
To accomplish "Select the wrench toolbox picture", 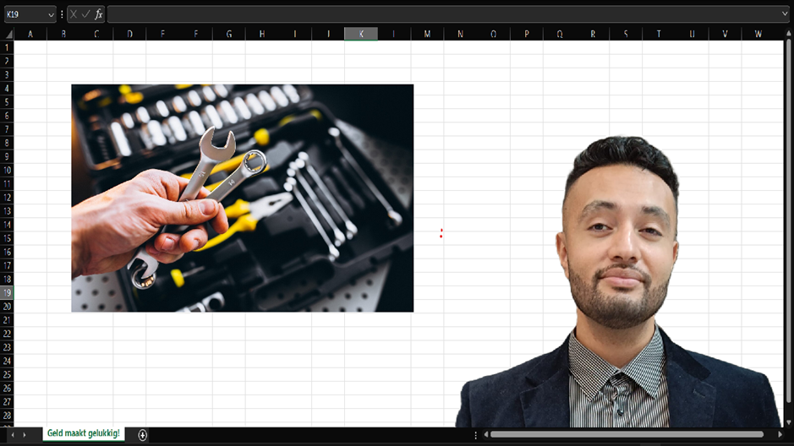I will [242, 198].
